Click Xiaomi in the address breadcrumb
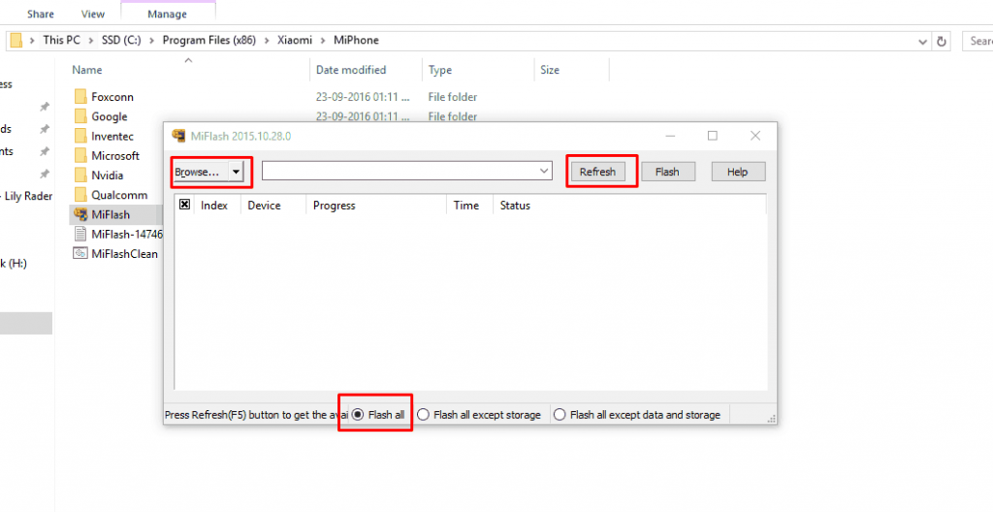The image size is (993, 512). tap(295, 40)
